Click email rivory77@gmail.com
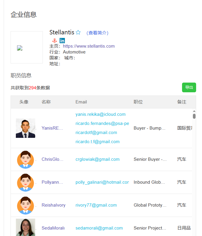202x236 pixels. click(96, 205)
